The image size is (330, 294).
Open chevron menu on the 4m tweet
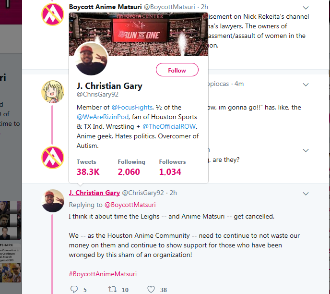pyautogui.click(x=306, y=85)
